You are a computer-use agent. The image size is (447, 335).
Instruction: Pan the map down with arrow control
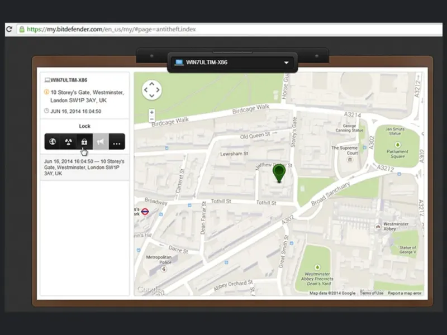[151, 96]
